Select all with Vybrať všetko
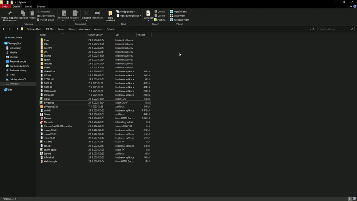 (178, 12)
